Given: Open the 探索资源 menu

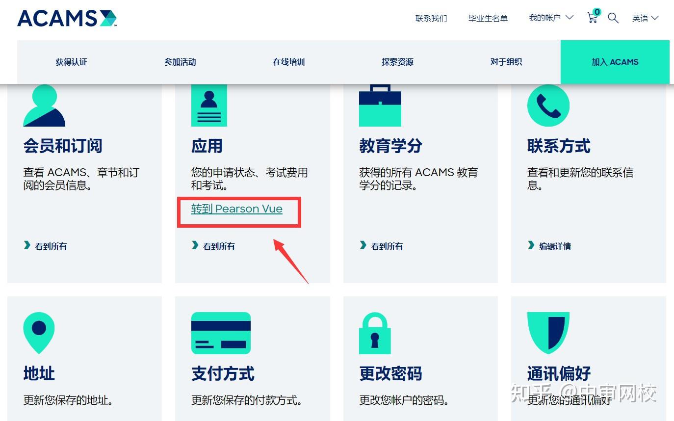Looking at the screenshot, I should pyautogui.click(x=397, y=62).
